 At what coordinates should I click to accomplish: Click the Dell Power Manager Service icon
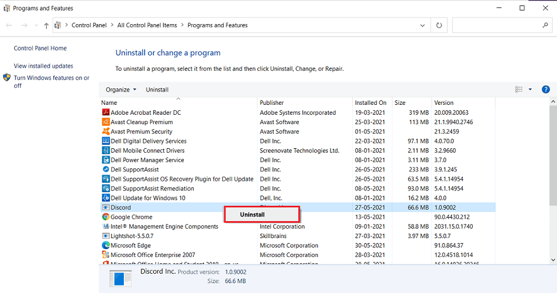tap(106, 160)
